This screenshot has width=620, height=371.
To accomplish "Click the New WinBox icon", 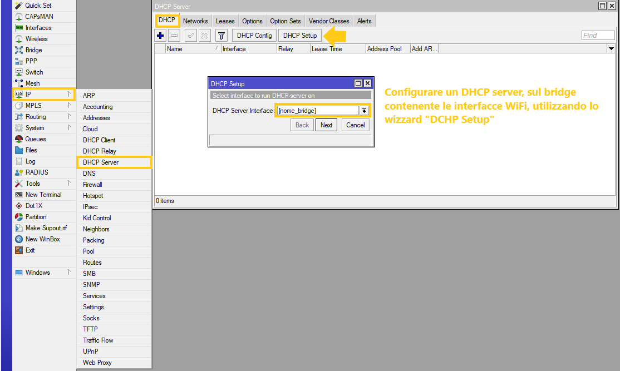I will [x=18, y=239].
